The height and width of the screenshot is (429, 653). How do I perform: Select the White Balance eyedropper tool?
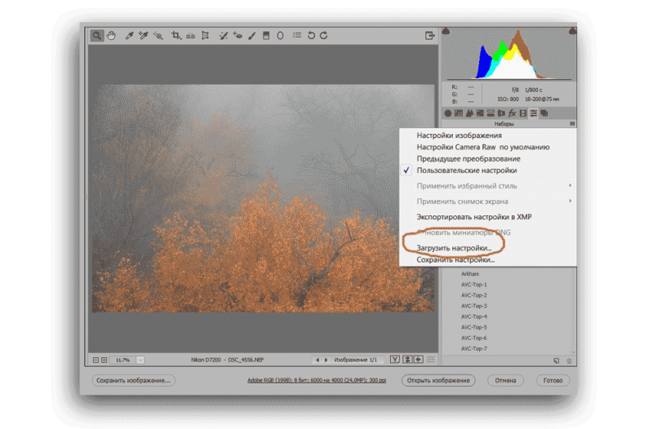130,36
